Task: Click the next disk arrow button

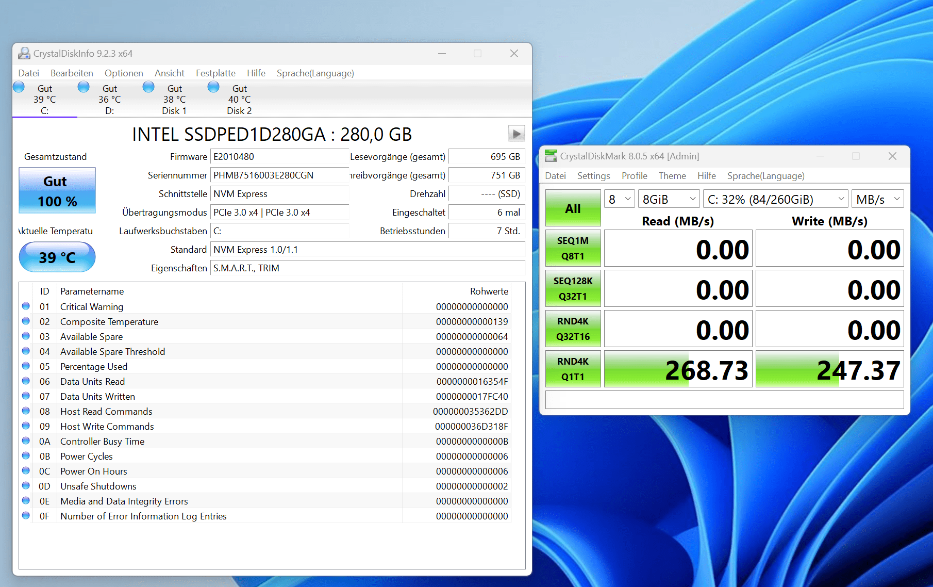Action: click(517, 134)
